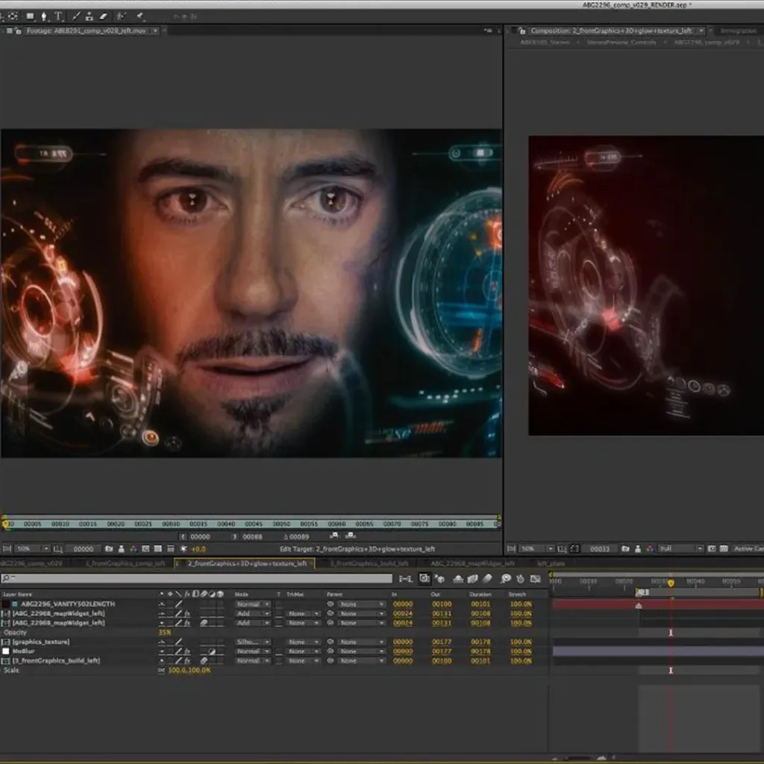Open Footage viewer magnification 50% dropdown
764x764 pixels.
tap(32, 548)
